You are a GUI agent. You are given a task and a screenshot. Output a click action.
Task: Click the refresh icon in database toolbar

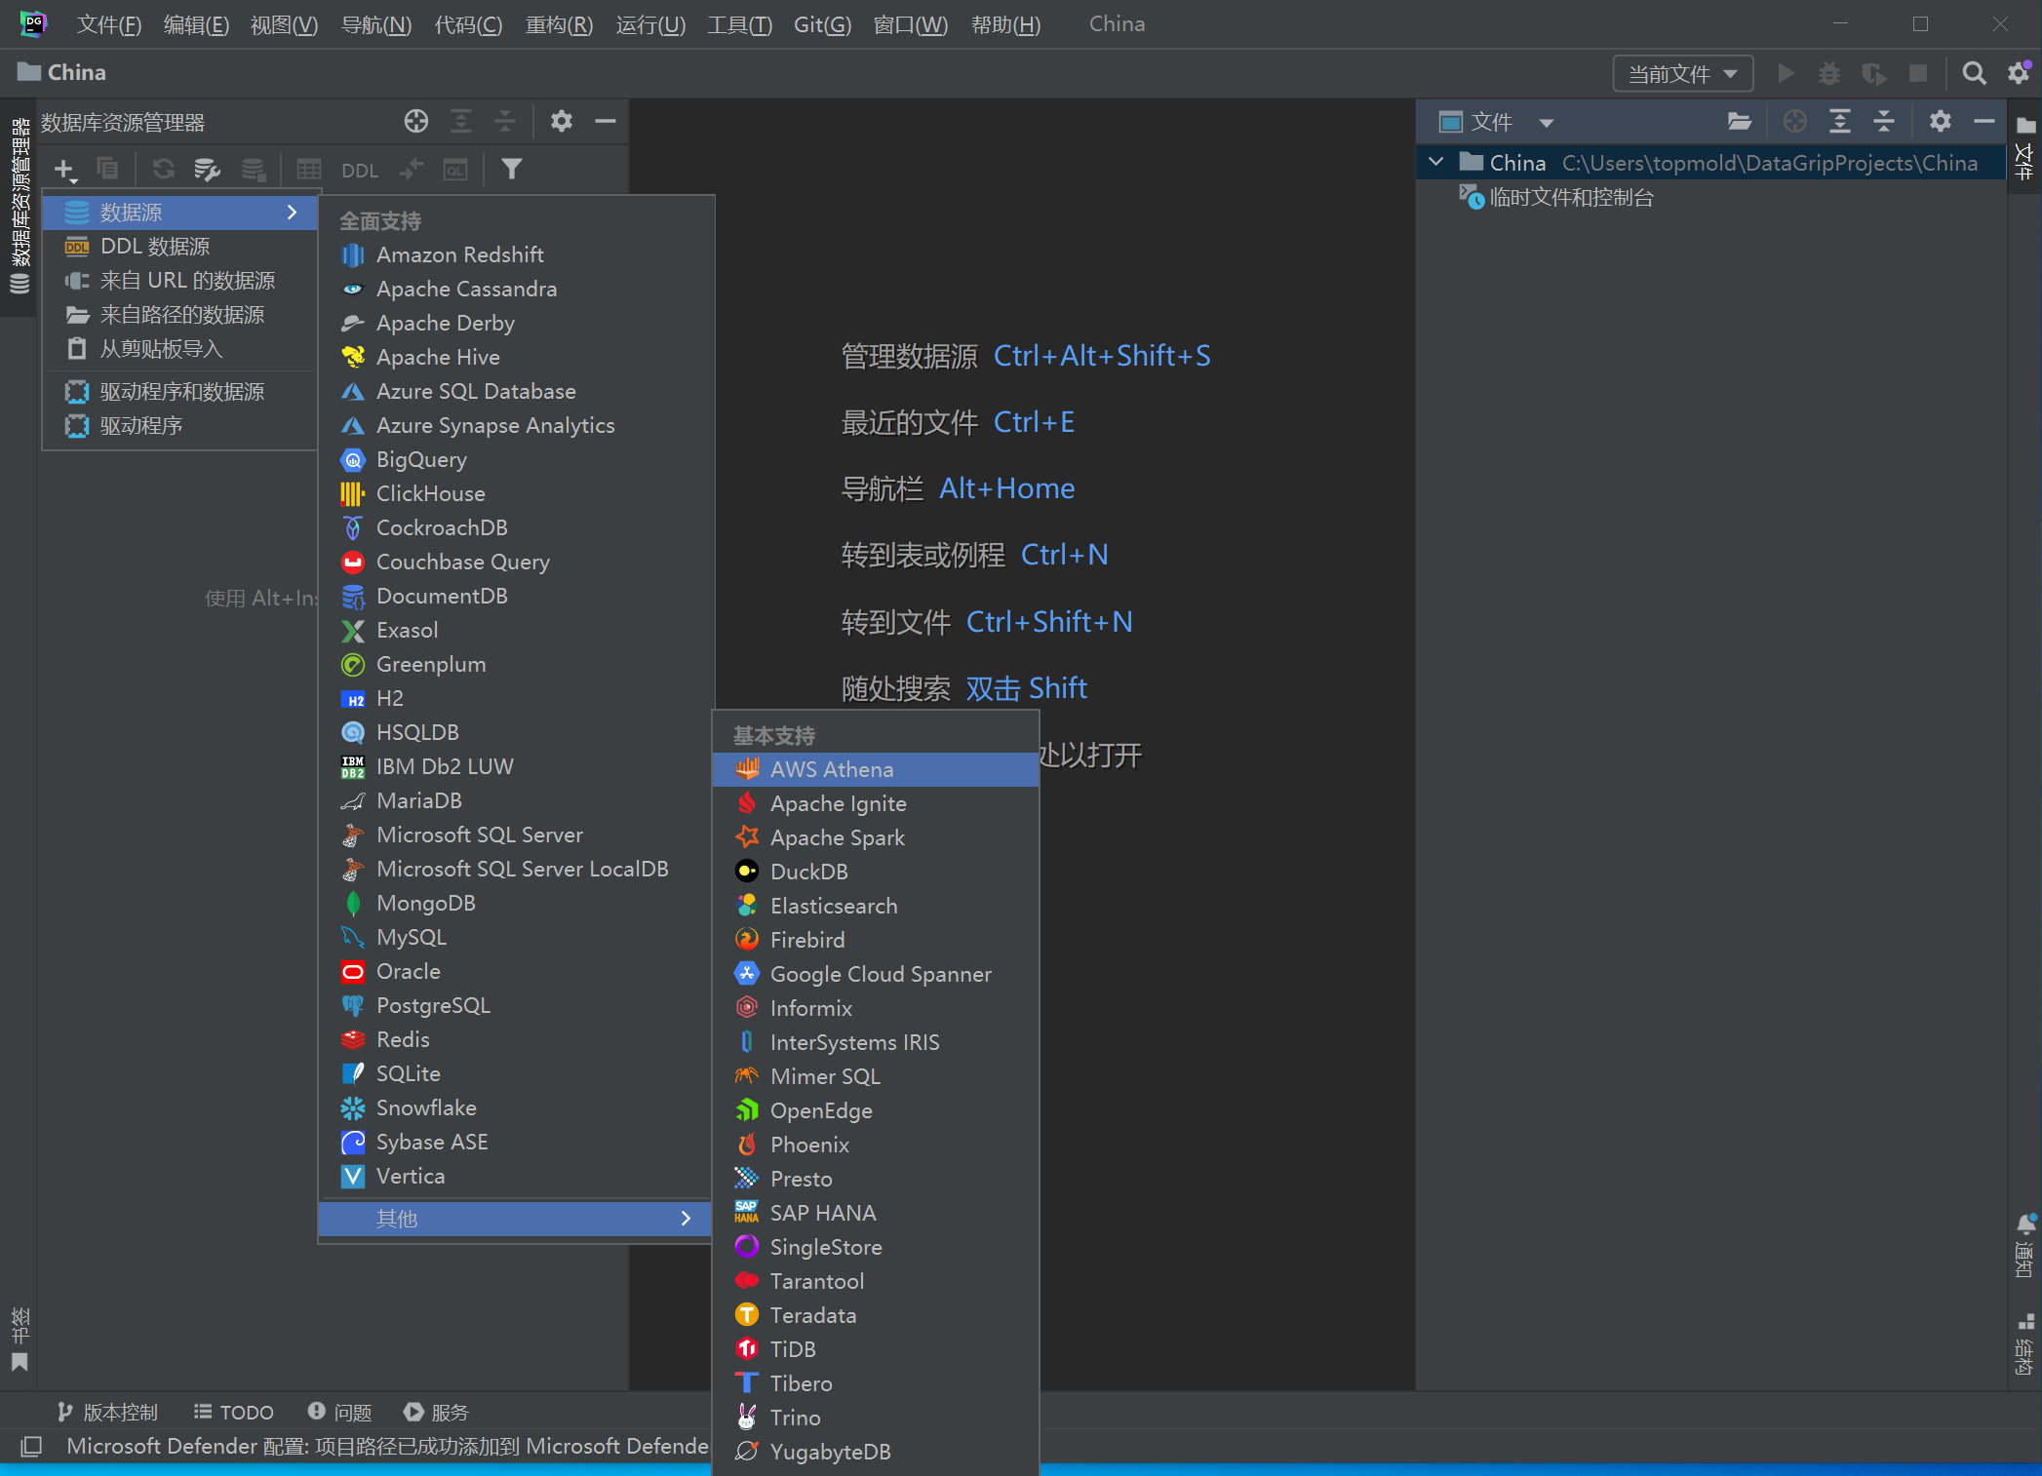(163, 170)
